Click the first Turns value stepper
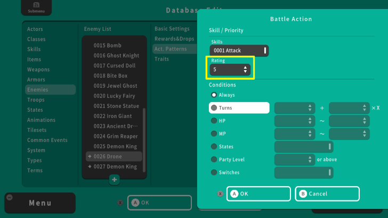388x218 pixels. (295, 108)
